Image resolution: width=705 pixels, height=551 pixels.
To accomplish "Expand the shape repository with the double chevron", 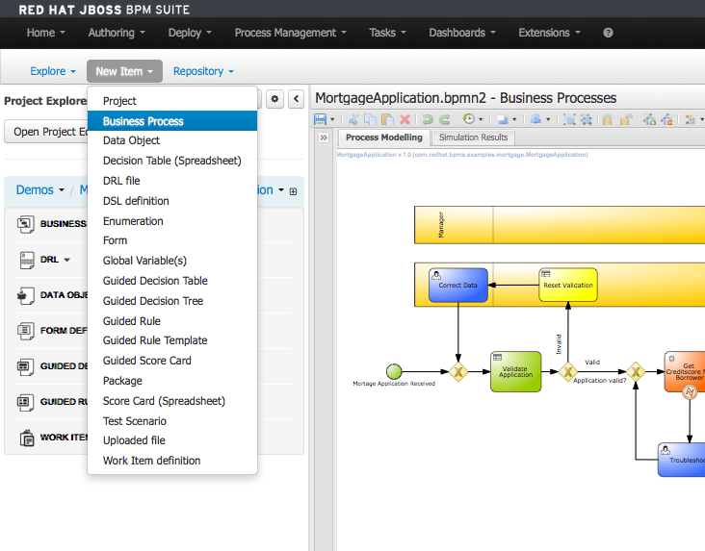I will click(x=324, y=138).
